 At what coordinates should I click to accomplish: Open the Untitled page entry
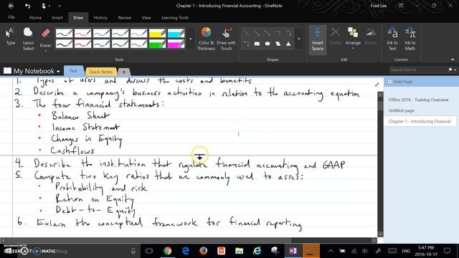click(402, 110)
